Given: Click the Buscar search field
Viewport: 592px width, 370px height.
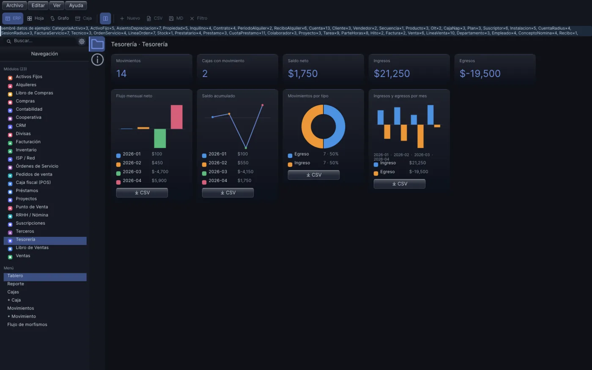Looking at the screenshot, I should pos(41,41).
